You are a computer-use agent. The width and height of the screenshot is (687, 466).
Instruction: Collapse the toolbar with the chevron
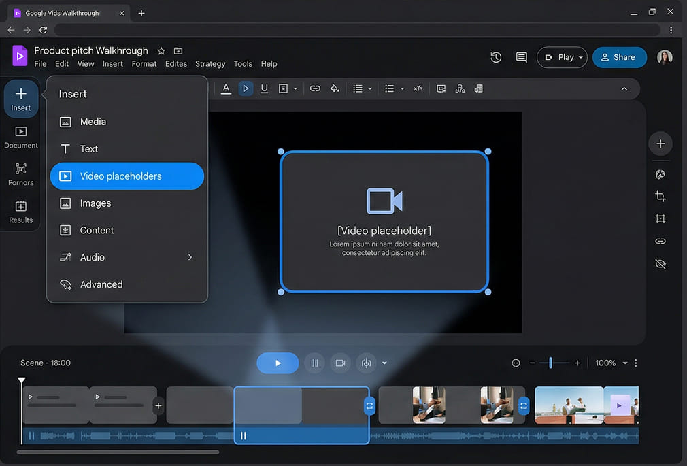click(624, 88)
